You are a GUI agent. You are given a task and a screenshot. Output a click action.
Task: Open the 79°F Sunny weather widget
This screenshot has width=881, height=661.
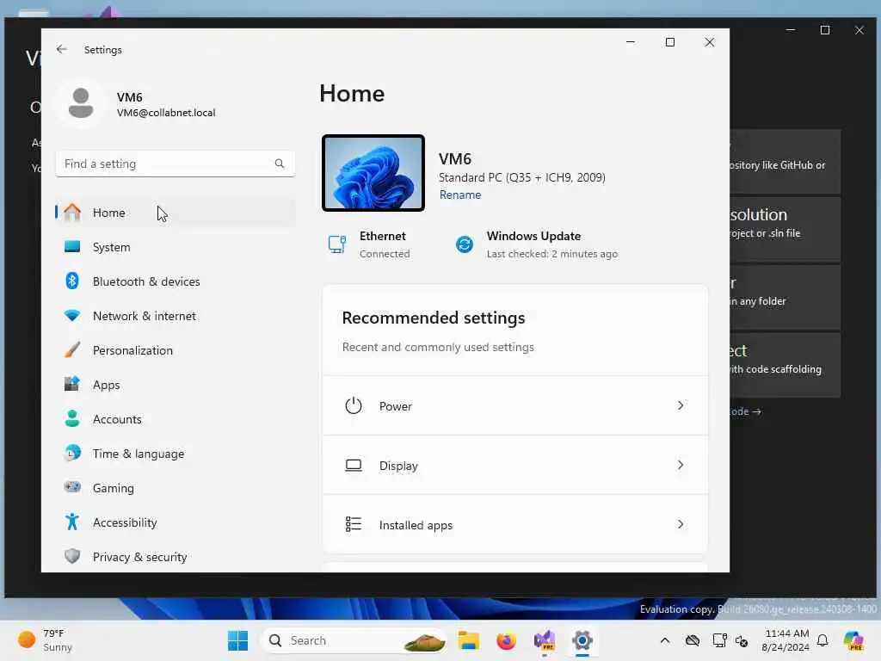[45, 640]
